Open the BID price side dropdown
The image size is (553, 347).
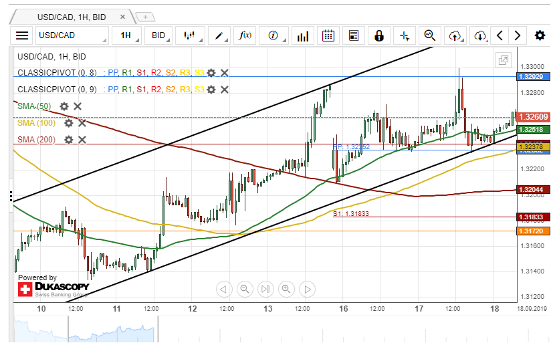pos(158,35)
